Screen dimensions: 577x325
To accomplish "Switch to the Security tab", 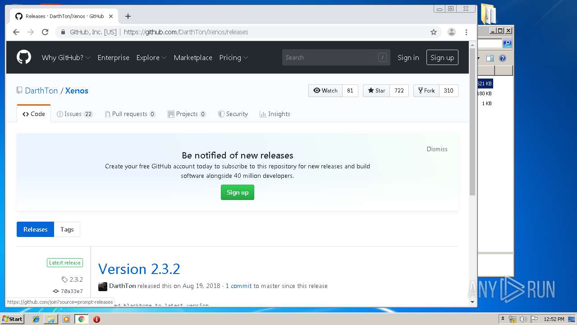I will click(x=233, y=114).
